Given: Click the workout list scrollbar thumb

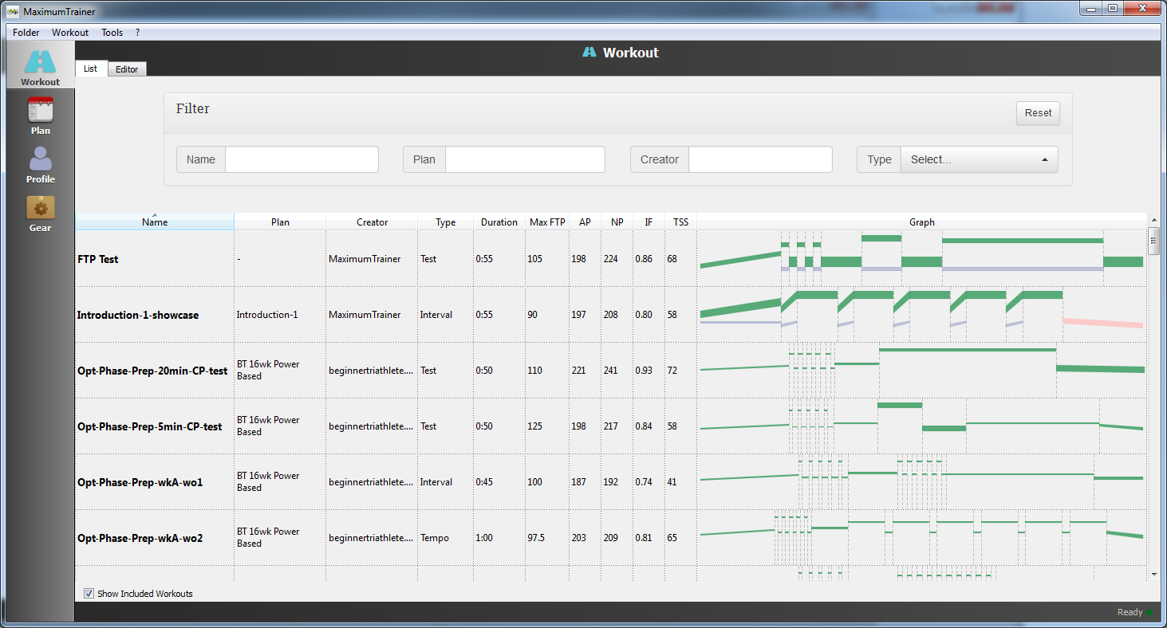Looking at the screenshot, I should point(1153,241).
